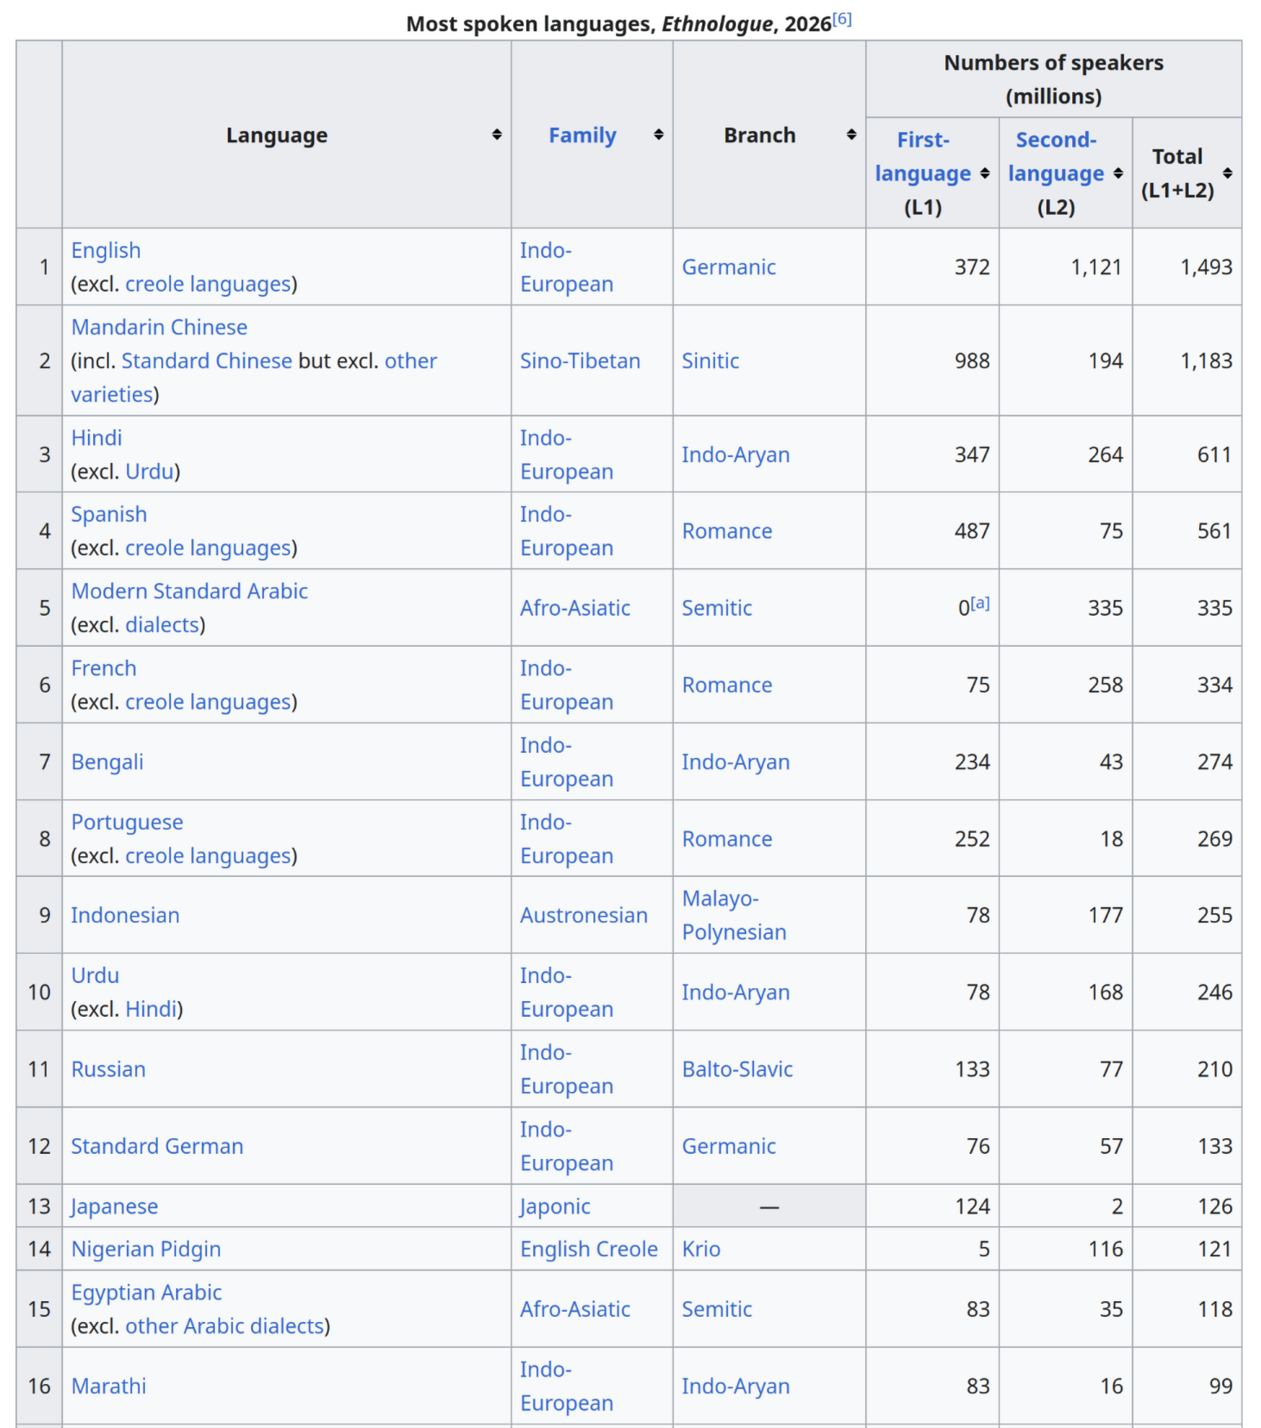Sort by Total (L1+L2) speakers arrows
The height and width of the screenshot is (1428, 1261).
[x=1227, y=173]
